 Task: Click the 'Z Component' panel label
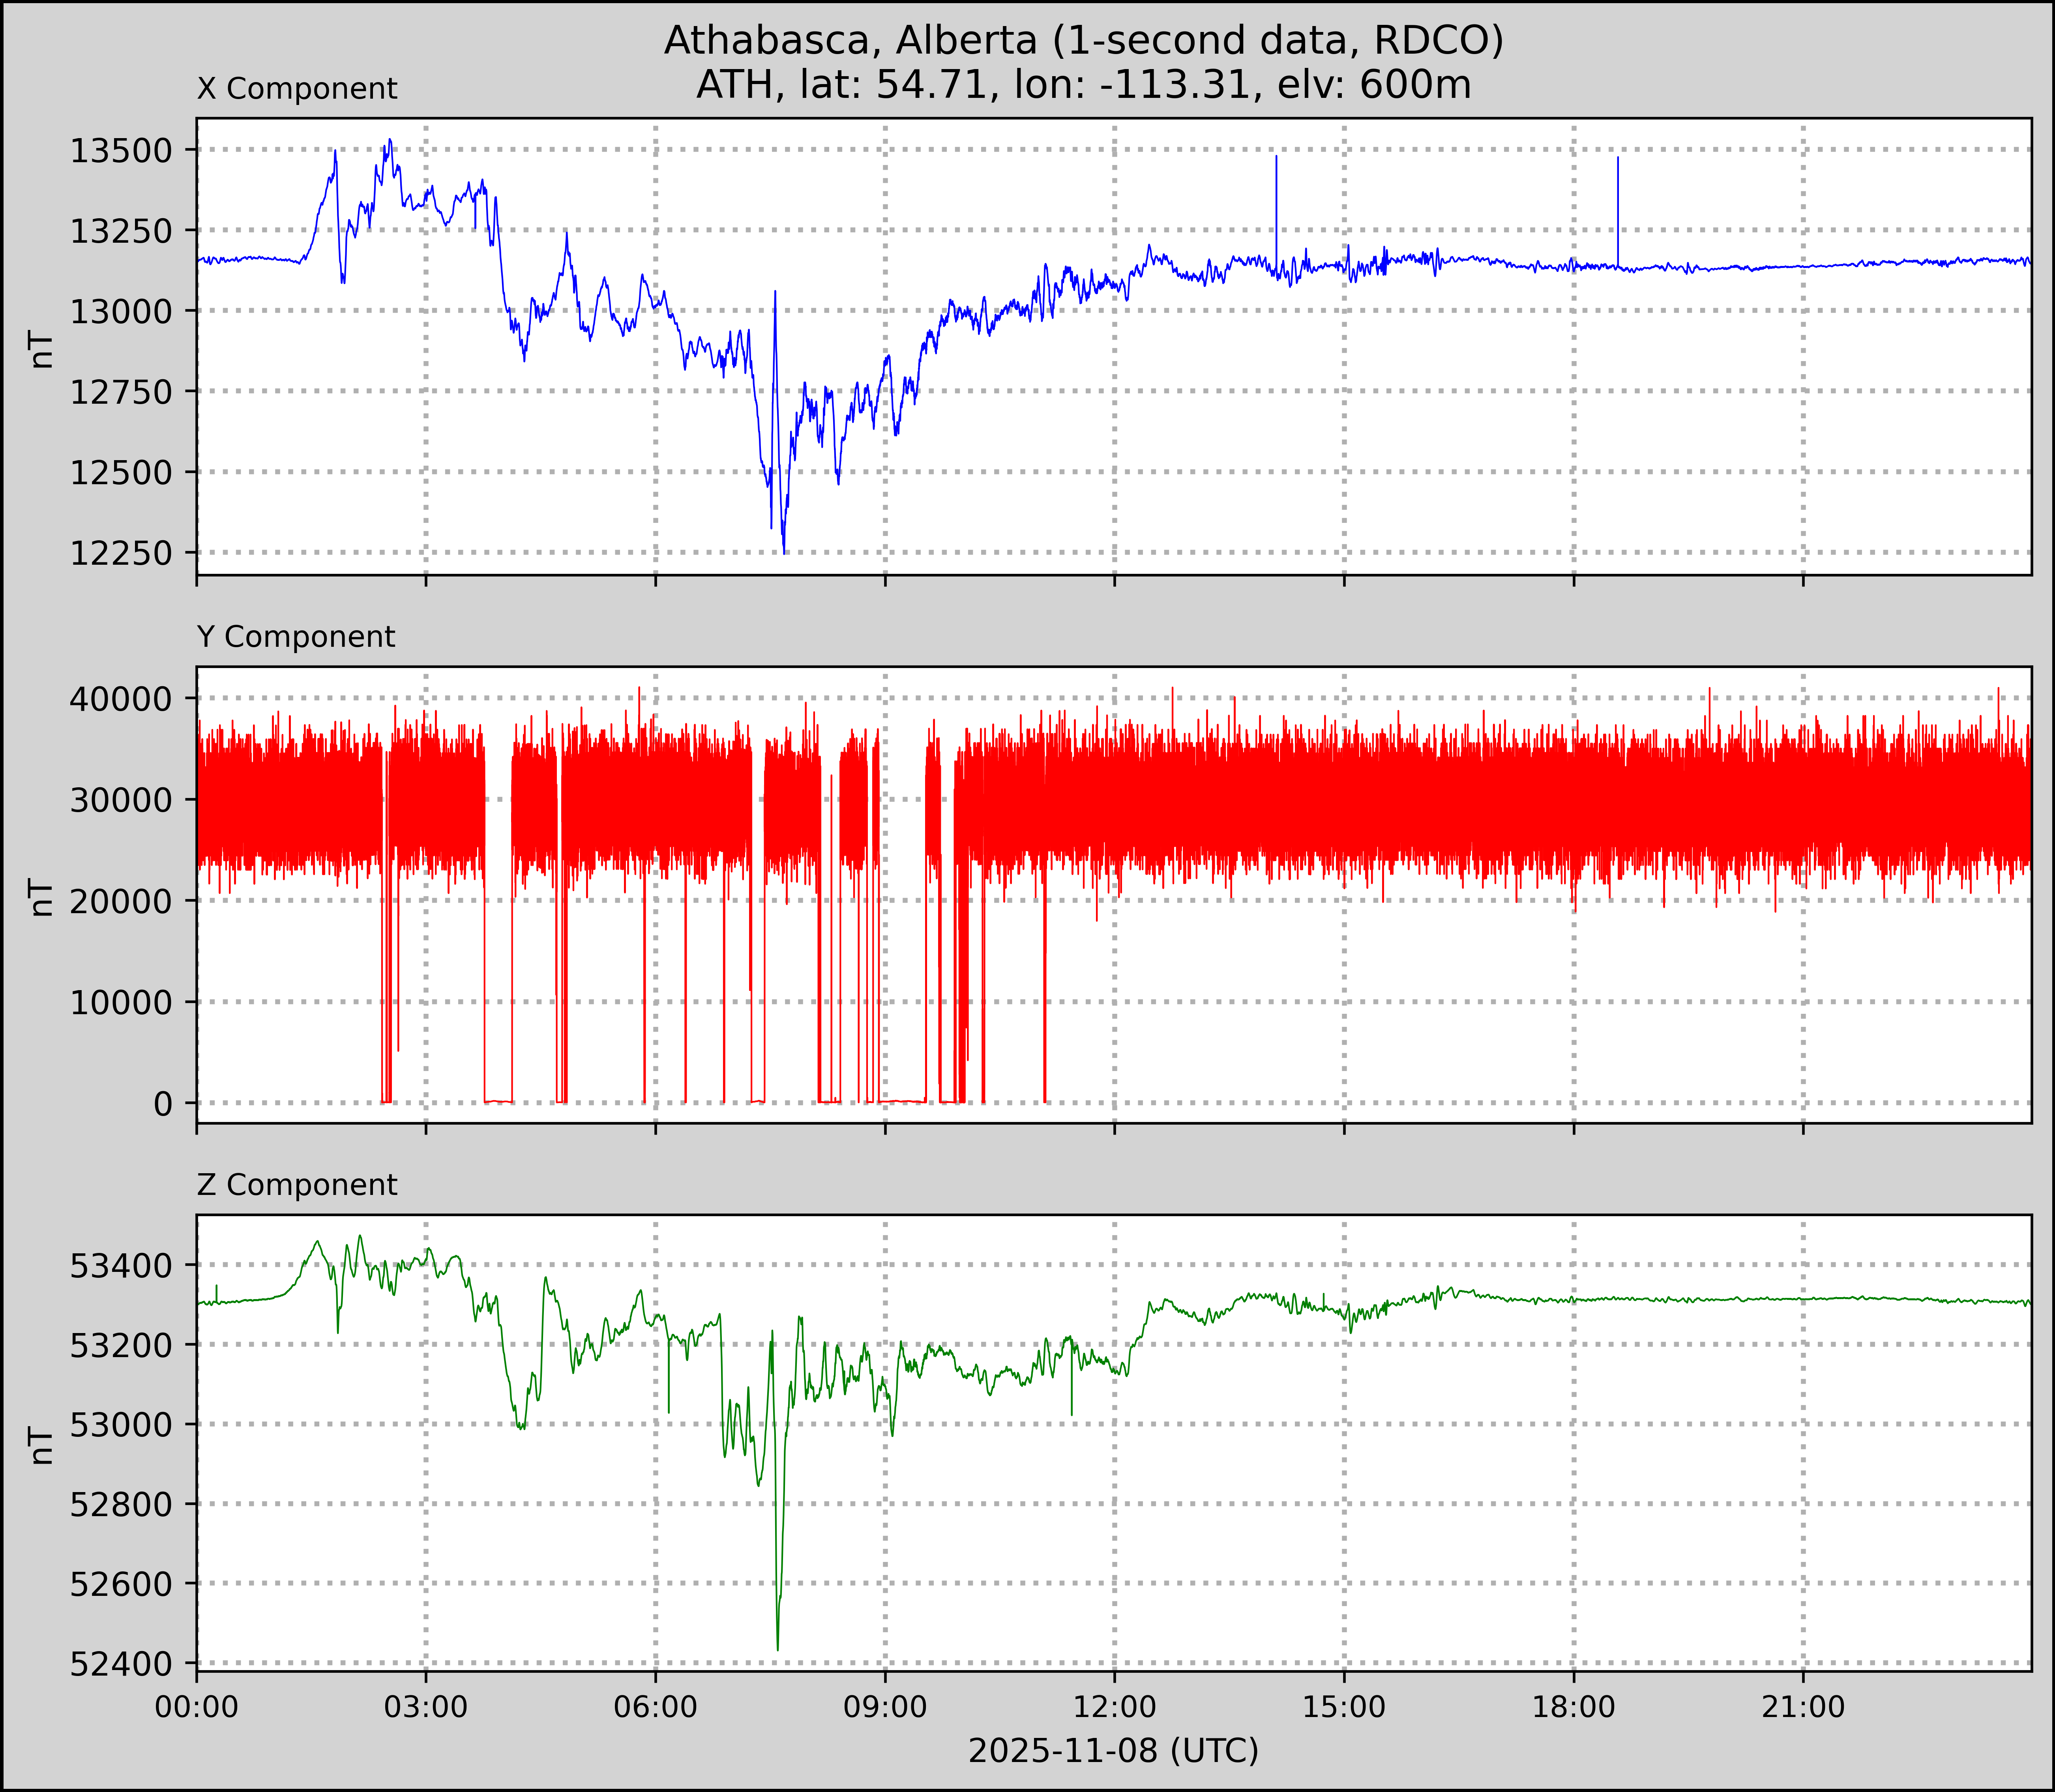(x=297, y=1185)
